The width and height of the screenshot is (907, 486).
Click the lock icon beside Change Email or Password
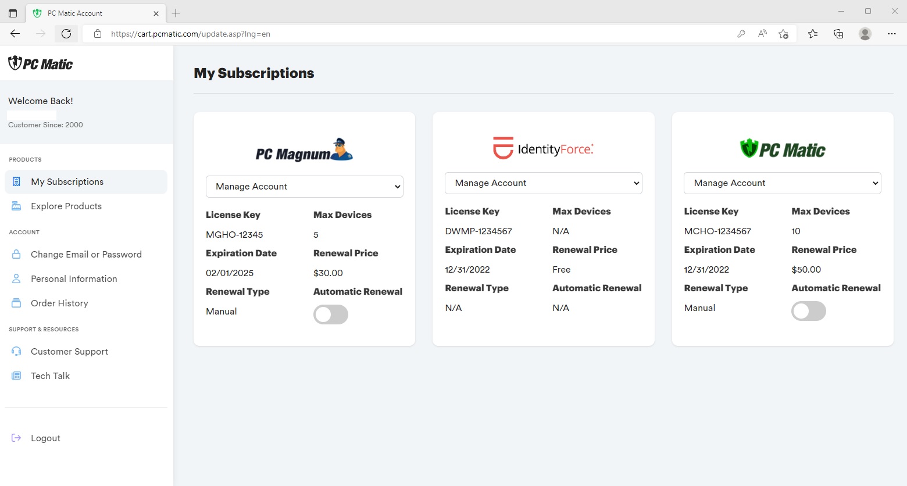pos(16,255)
